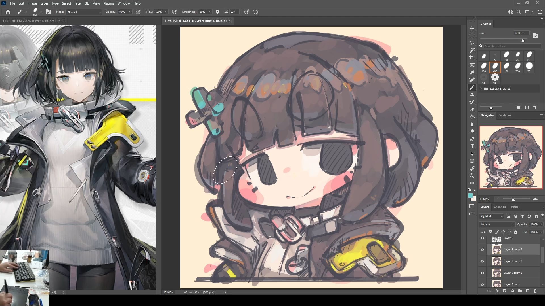This screenshot has width=545, height=306.
Task: Click the brush Size slider handle
Action: point(523,40)
